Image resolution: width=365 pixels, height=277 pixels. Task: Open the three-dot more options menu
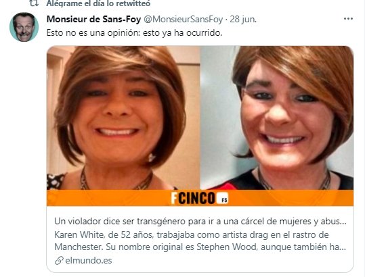pyautogui.click(x=348, y=19)
